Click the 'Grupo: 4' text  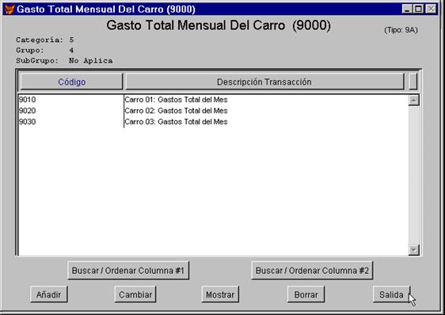coord(44,50)
